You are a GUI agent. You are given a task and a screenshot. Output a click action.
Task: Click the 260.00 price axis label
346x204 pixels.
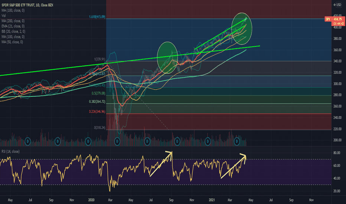point(337,106)
